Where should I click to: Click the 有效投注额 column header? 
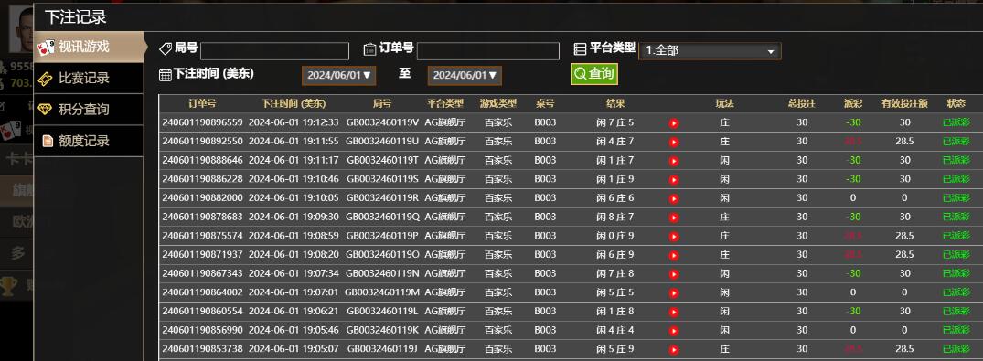coord(904,103)
